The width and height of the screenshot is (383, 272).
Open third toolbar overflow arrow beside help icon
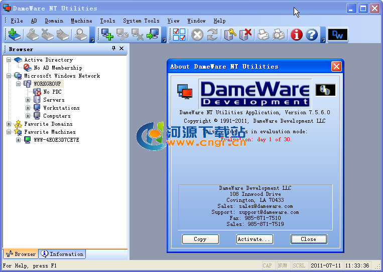click(323, 35)
